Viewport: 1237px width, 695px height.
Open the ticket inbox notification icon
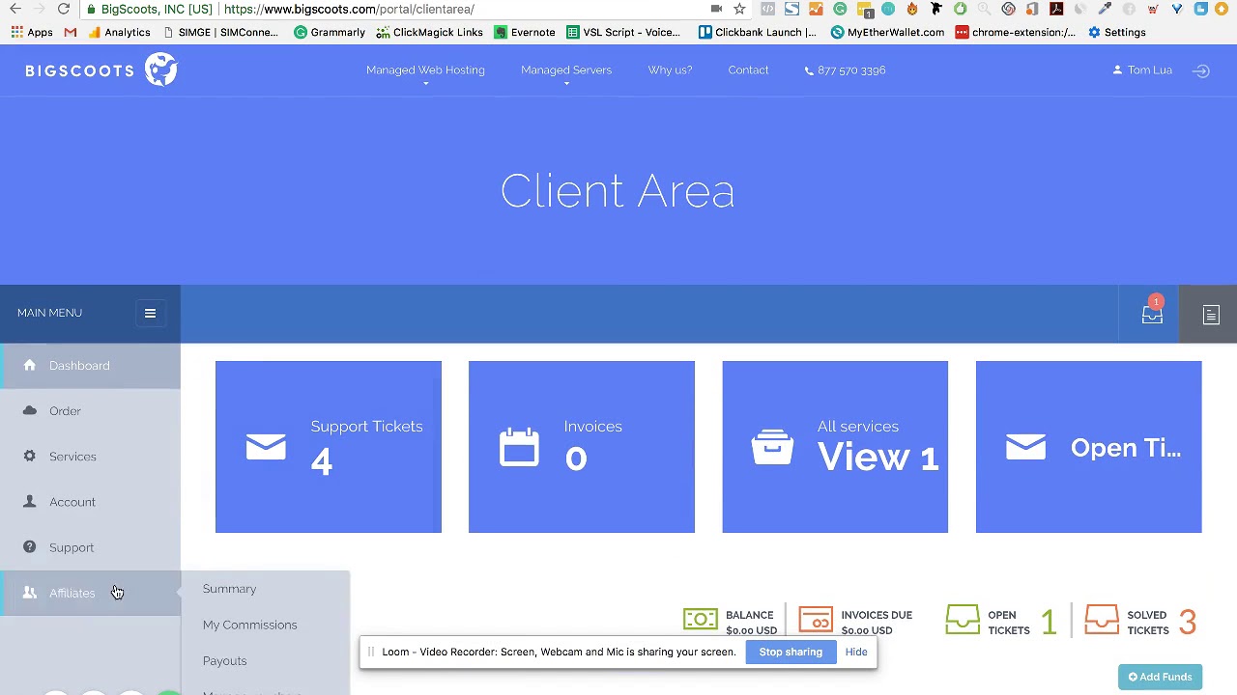(1152, 314)
